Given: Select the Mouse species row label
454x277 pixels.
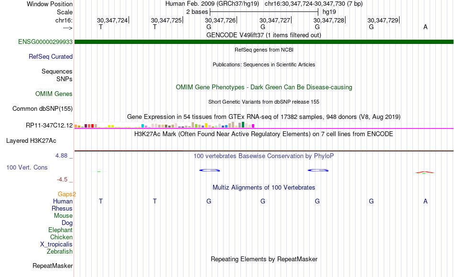Looking at the screenshot, I should 63,216.
